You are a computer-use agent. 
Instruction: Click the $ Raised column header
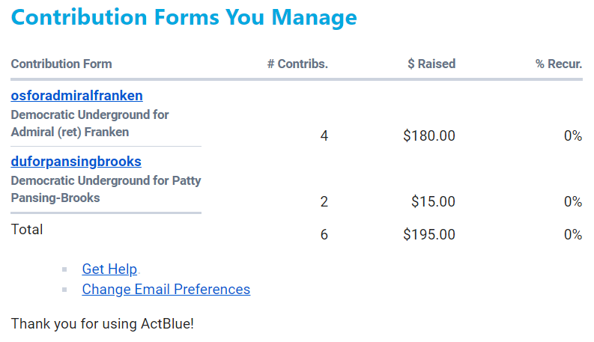click(x=431, y=64)
